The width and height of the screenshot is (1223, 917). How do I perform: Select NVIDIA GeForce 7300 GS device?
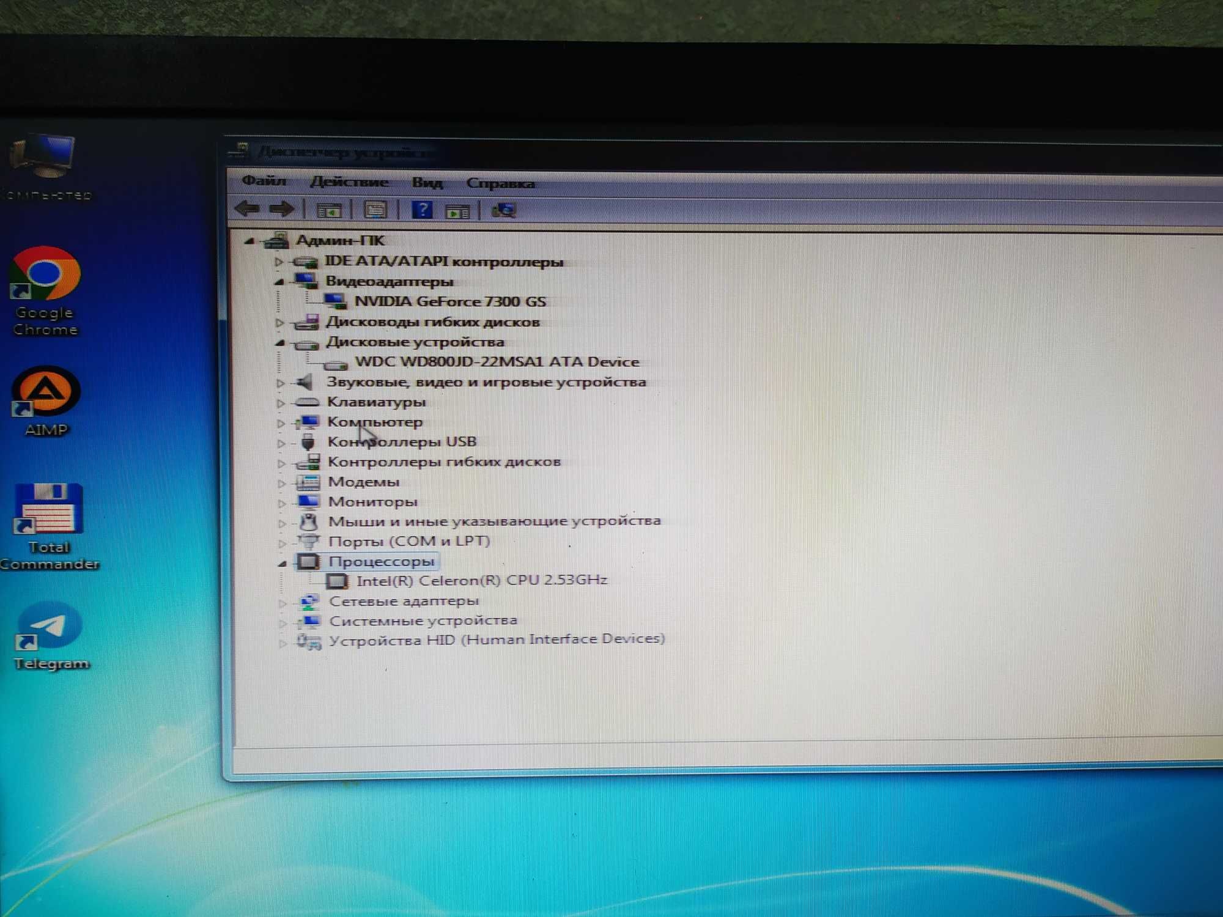(451, 301)
